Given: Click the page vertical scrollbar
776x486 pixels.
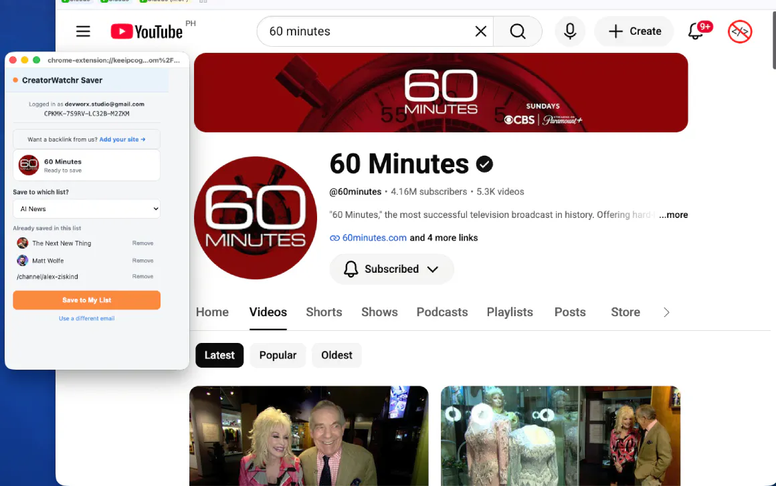Looking at the screenshot, I should [774, 39].
